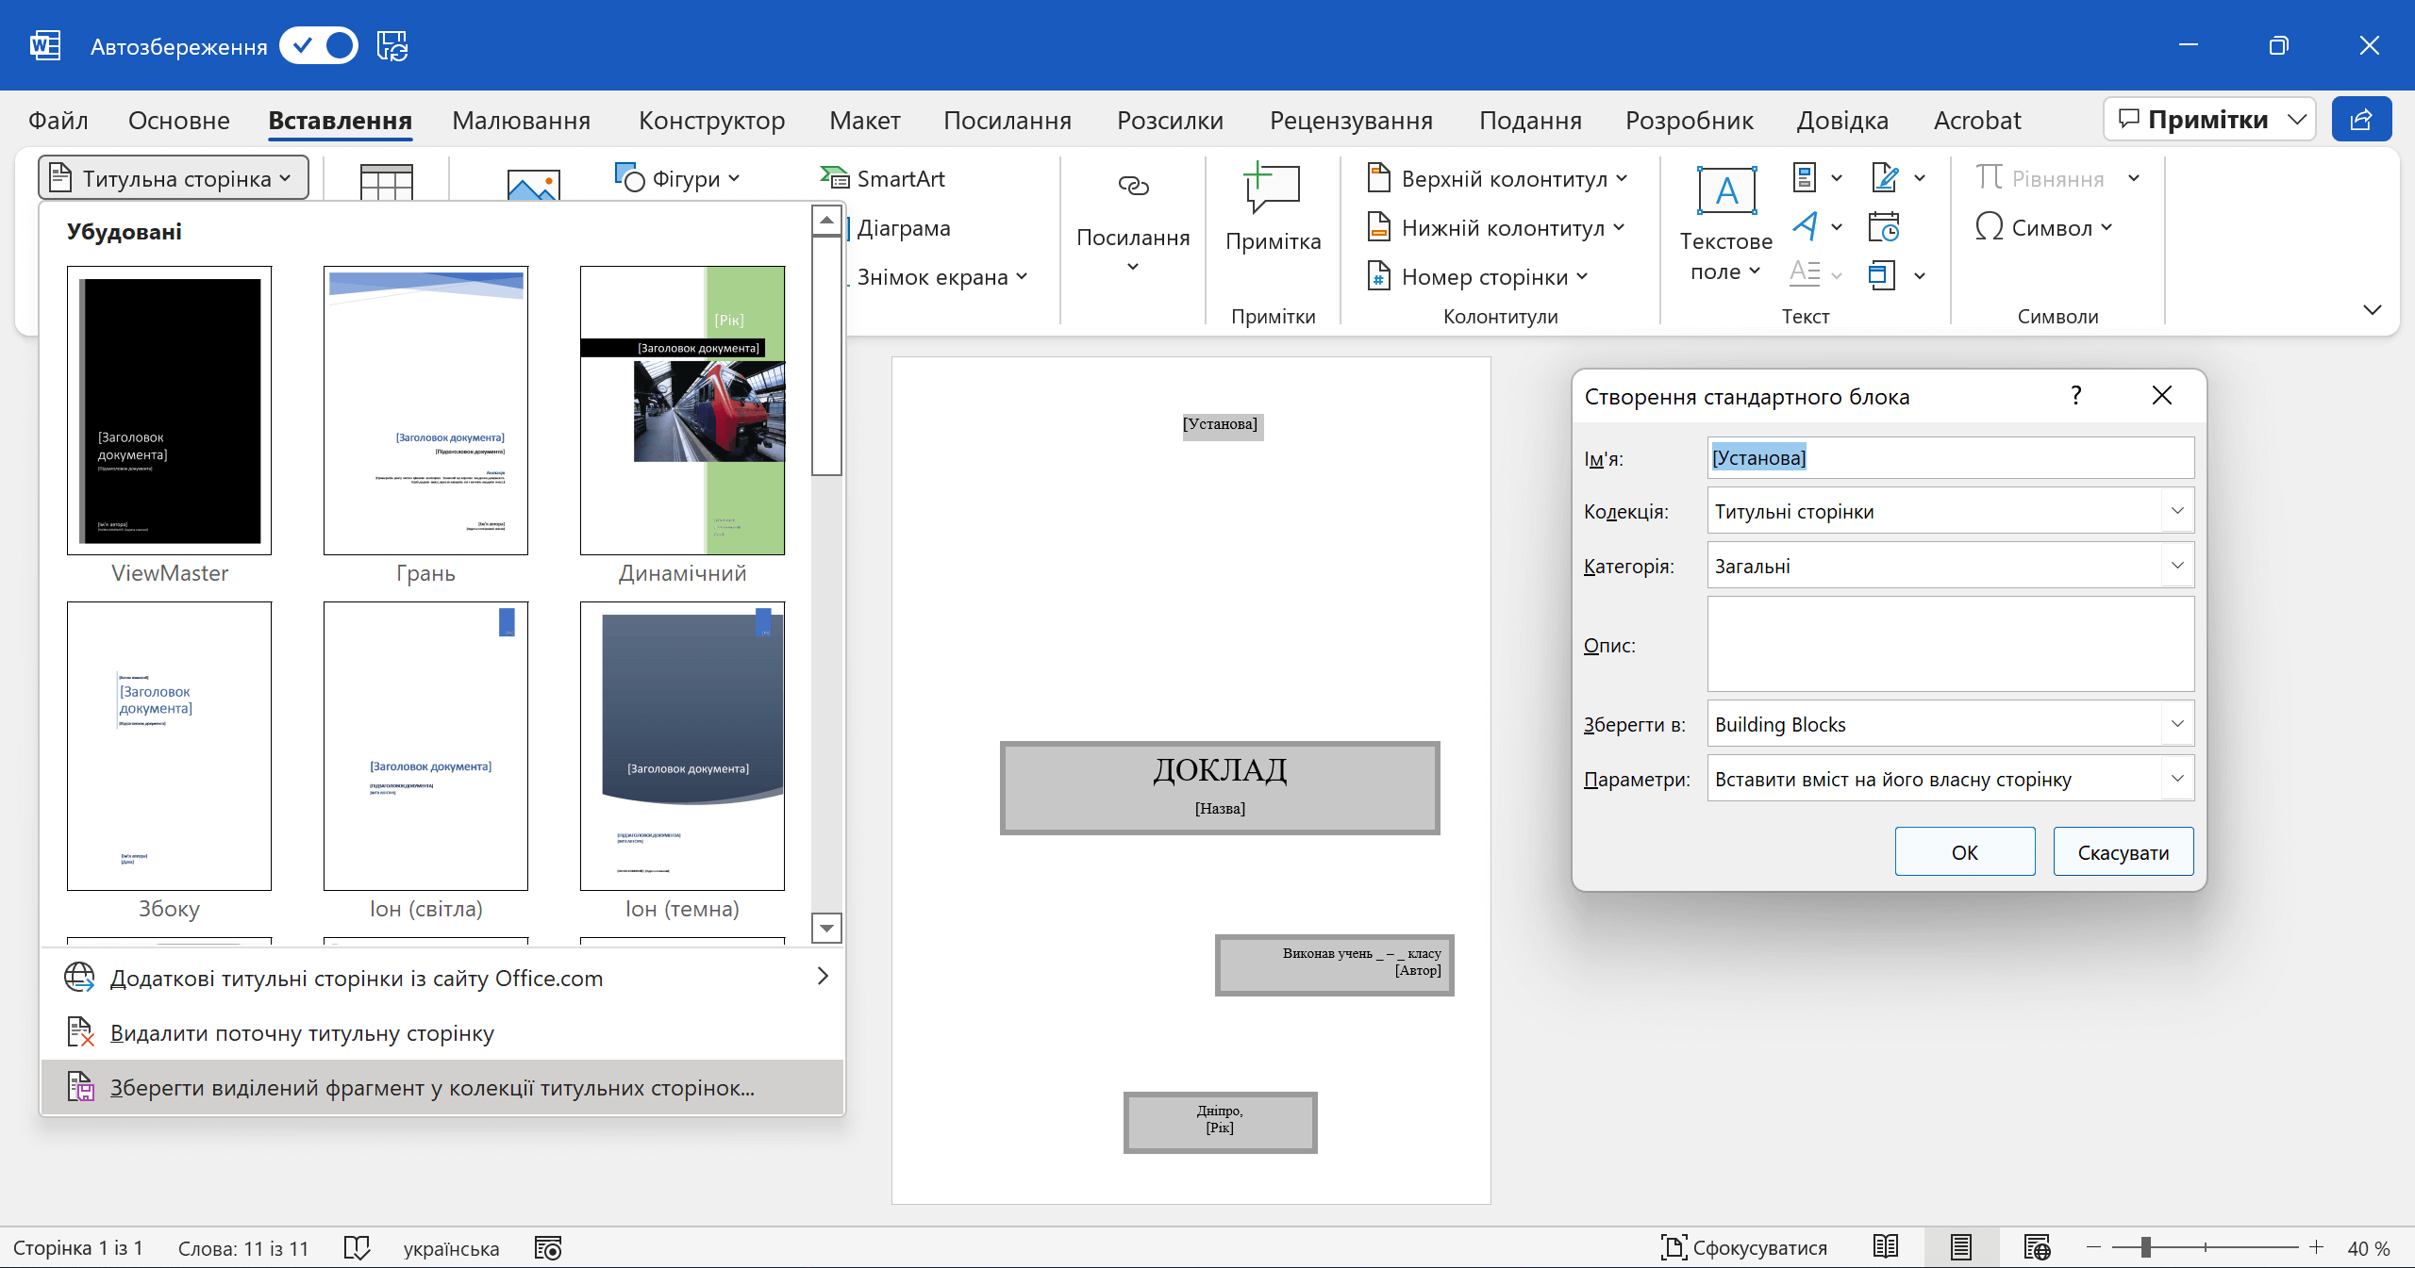Viewport: 2415px width, 1268px height.
Task: Click the zoom slider handle
Action: (x=2145, y=1247)
